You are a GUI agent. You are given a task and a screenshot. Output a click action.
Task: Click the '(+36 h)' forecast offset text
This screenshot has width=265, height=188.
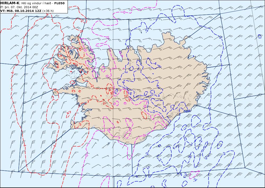[x=48, y=11]
